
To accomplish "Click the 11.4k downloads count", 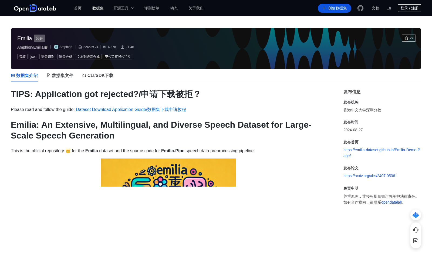I will click(x=130, y=47).
